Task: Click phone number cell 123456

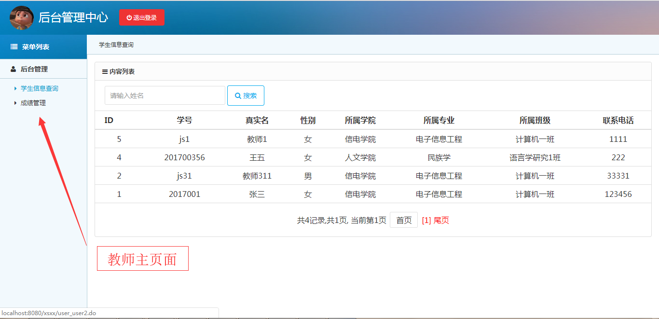Action: click(618, 194)
